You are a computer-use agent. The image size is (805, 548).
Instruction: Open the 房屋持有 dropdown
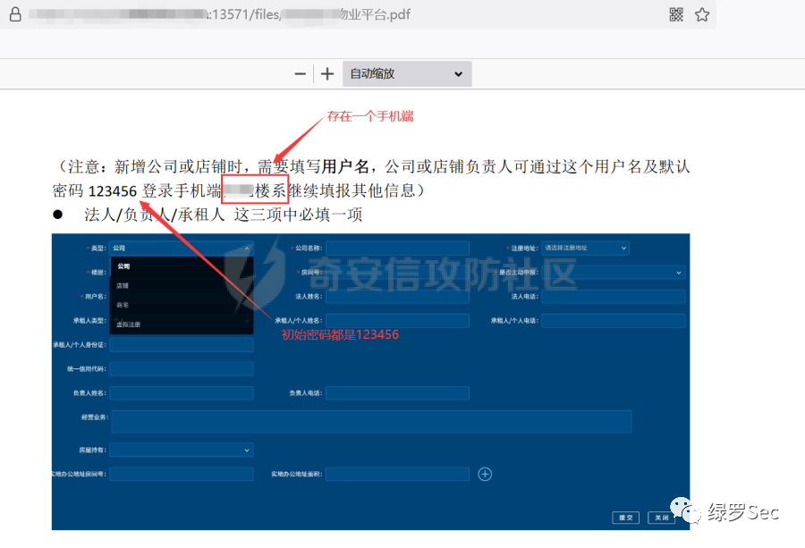[x=182, y=450]
